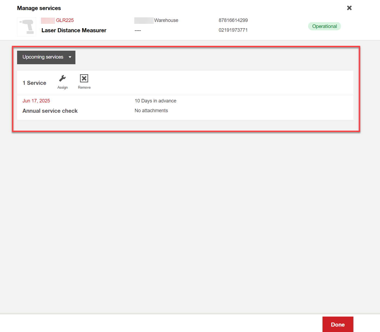Click the caret arrow beside Upcoming services
This screenshot has width=380, height=332.
pos(70,57)
